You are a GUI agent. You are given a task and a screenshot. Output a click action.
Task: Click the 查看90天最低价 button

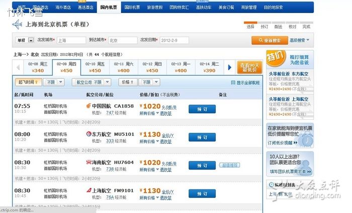click(249, 67)
